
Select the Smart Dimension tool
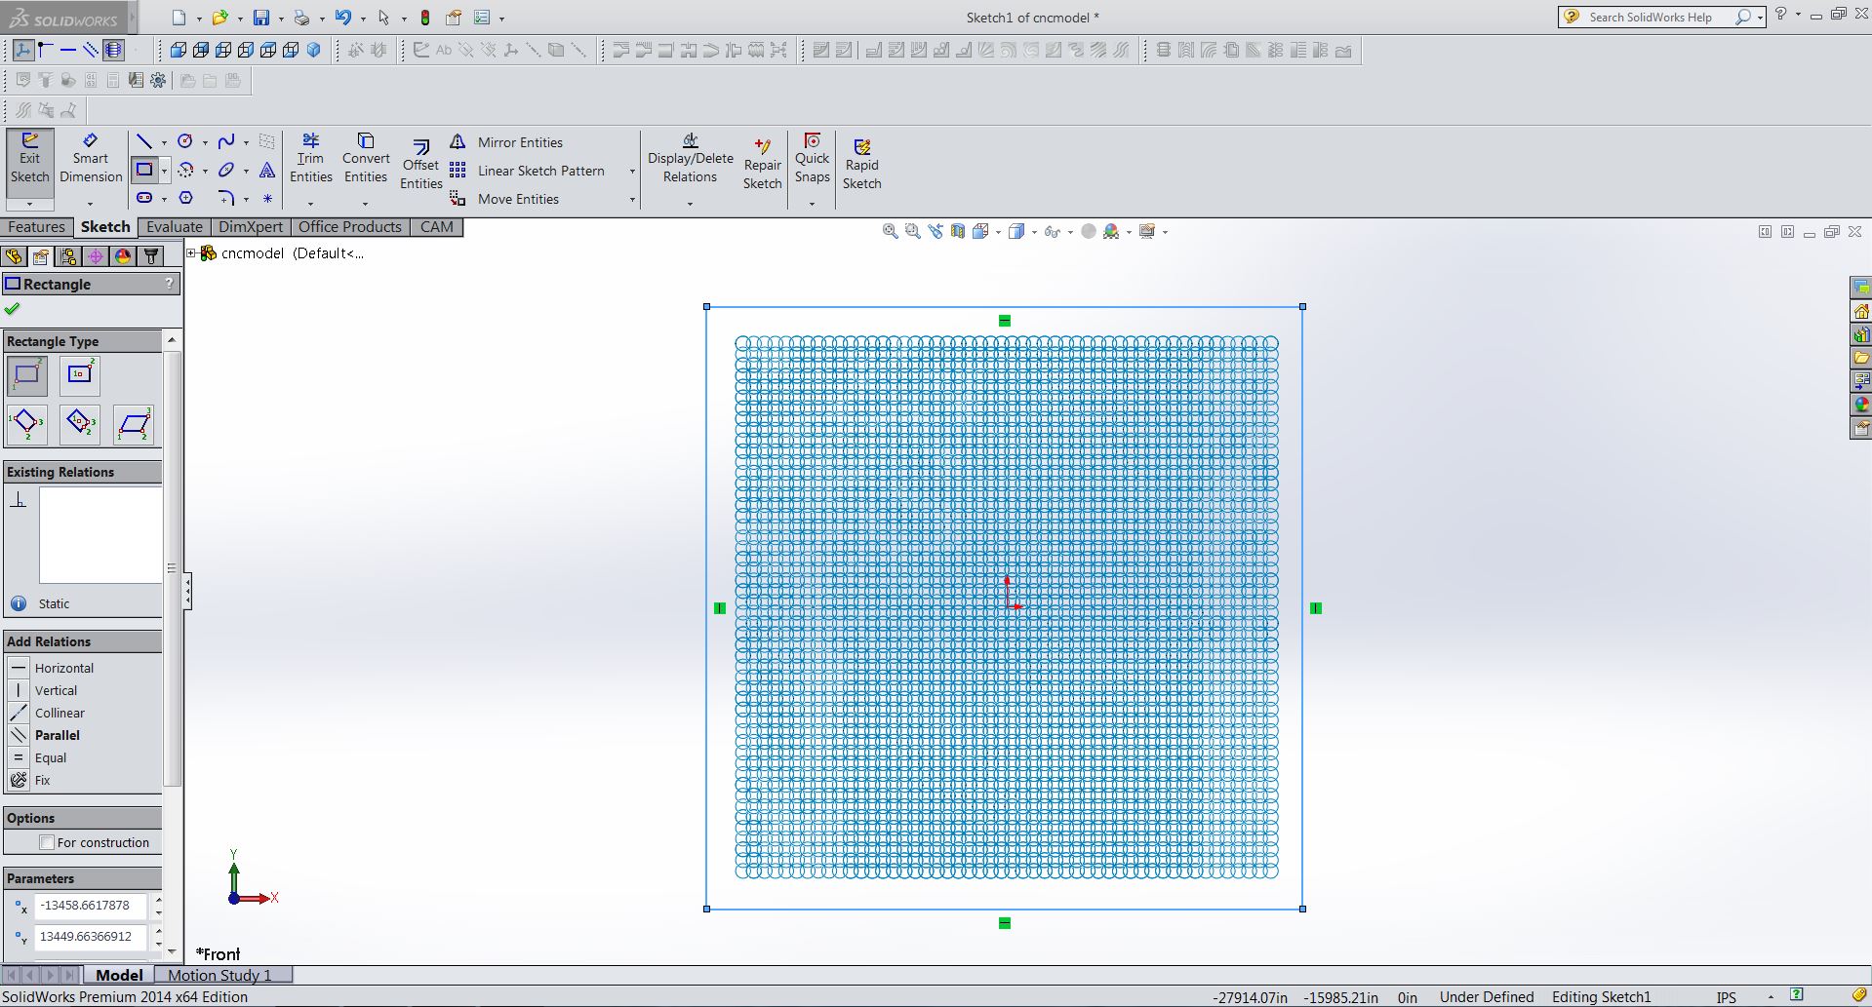click(91, 158)
